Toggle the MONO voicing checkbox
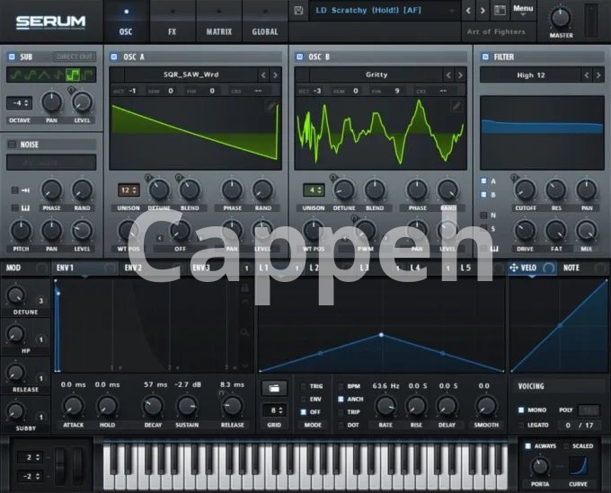The width and height of the screenshot is (611, 493). click(521, 410)
